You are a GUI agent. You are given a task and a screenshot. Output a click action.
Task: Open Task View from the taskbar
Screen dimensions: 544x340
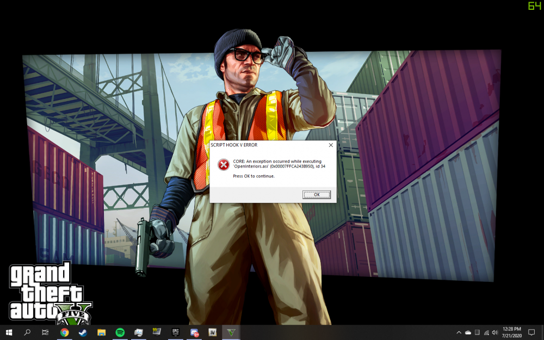point(45,332)
